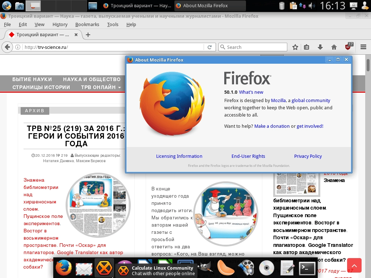Viewport: 371px width, 278px height.
Task: Open the Firefox hamburger menu
Action: 363,47
